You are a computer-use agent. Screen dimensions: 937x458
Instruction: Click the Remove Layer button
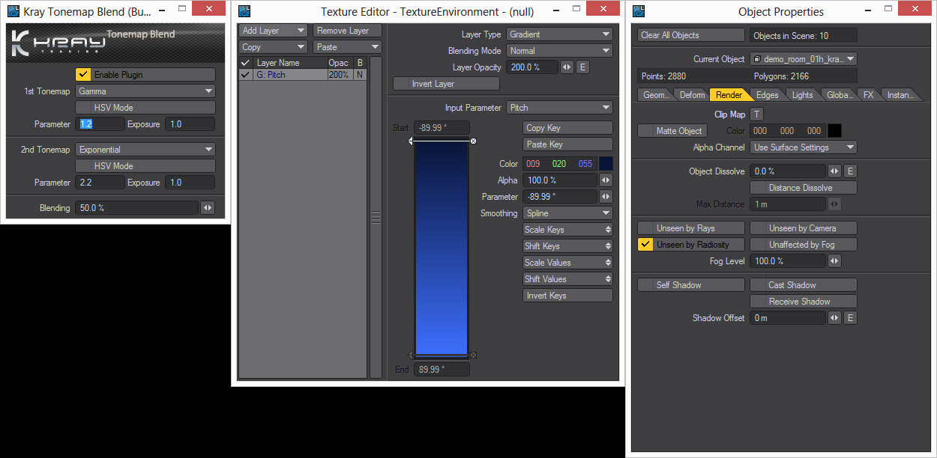point(347,31)
